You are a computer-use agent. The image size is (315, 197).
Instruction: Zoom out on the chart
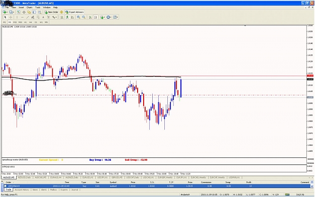tap(84, 17)
